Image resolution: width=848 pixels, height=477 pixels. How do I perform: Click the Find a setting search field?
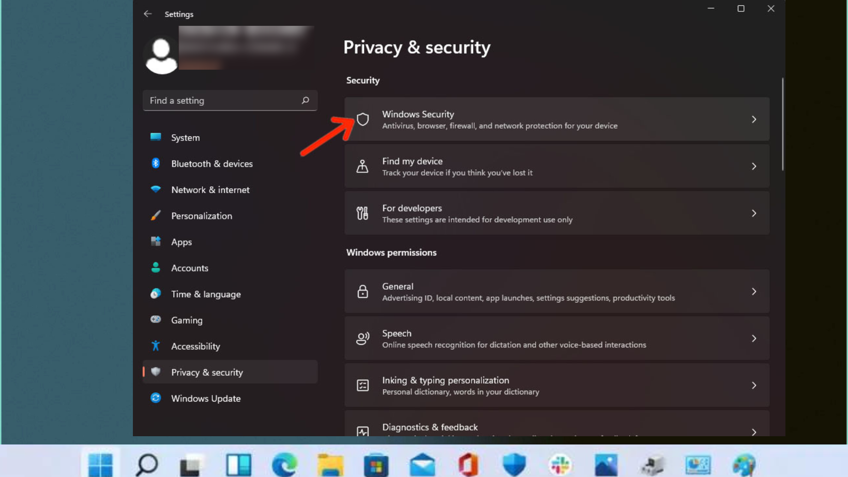(222, 100)
